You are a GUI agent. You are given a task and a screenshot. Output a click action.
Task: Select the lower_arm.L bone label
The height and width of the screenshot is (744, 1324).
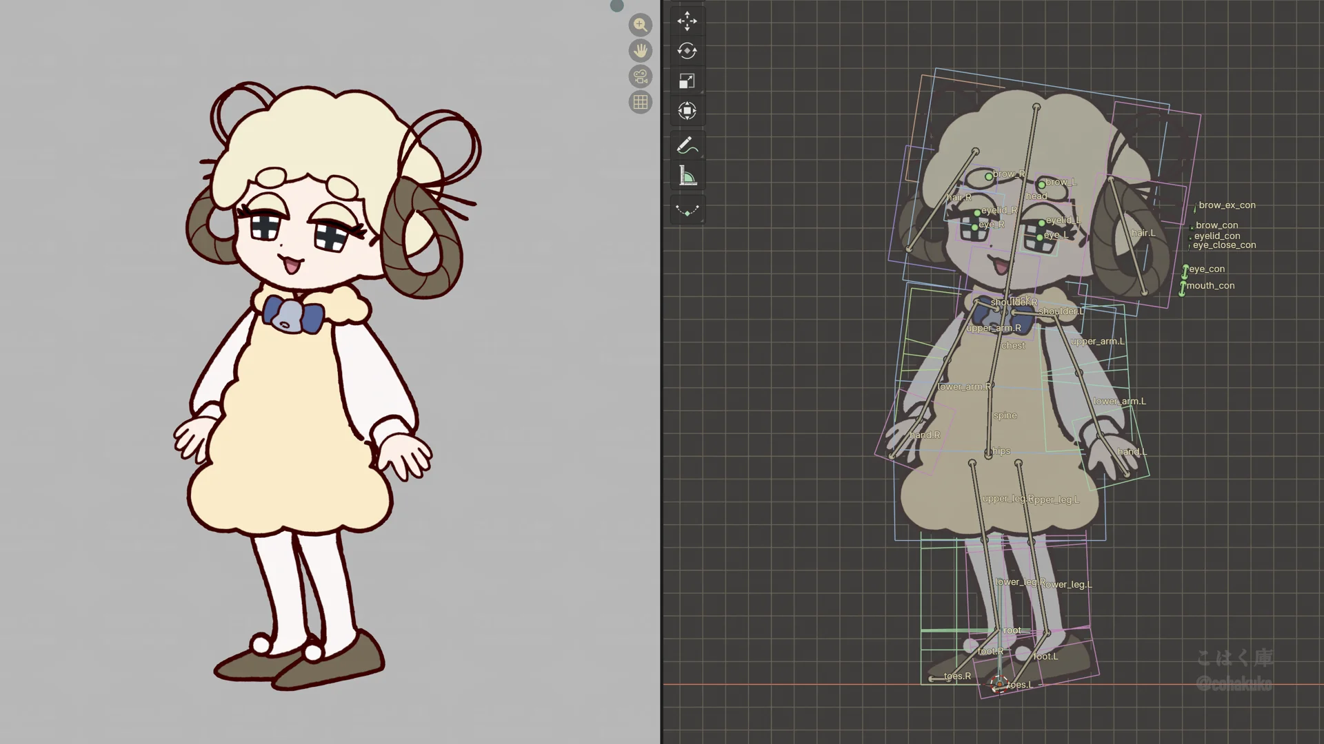[x=1119, y=402]
